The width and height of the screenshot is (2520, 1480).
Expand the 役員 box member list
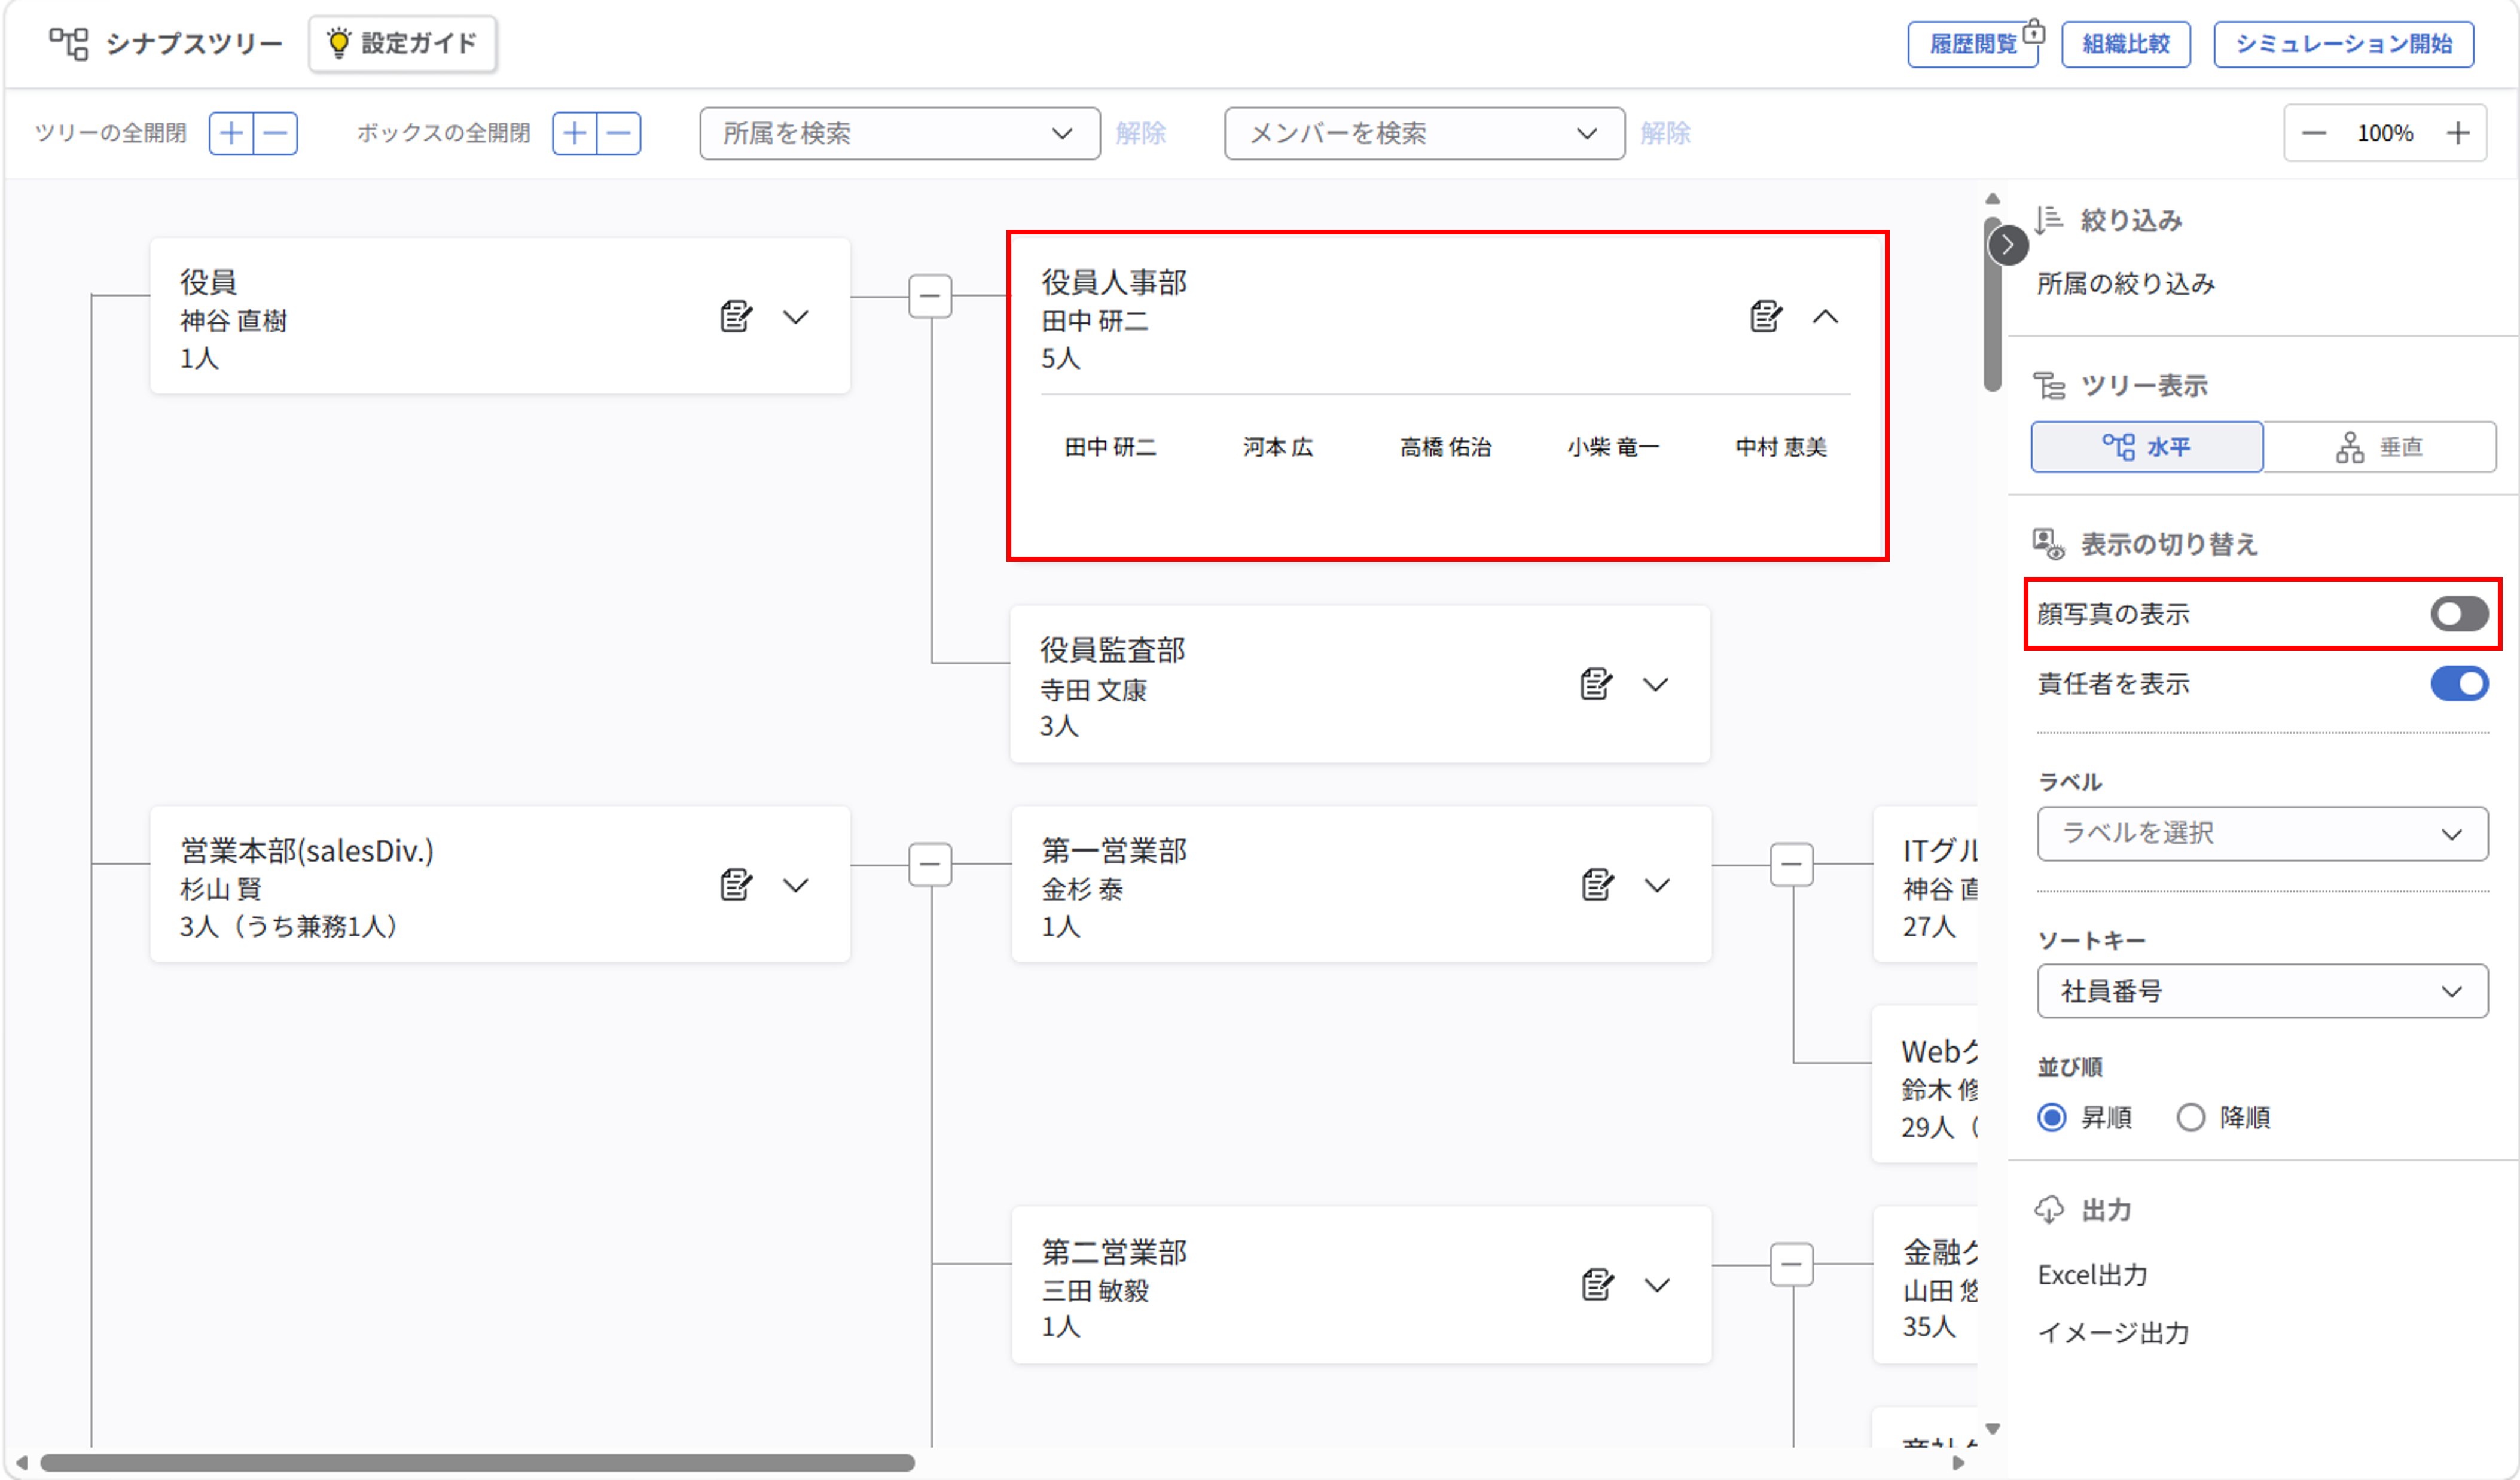pyautogui.click(x=796, y=317)
